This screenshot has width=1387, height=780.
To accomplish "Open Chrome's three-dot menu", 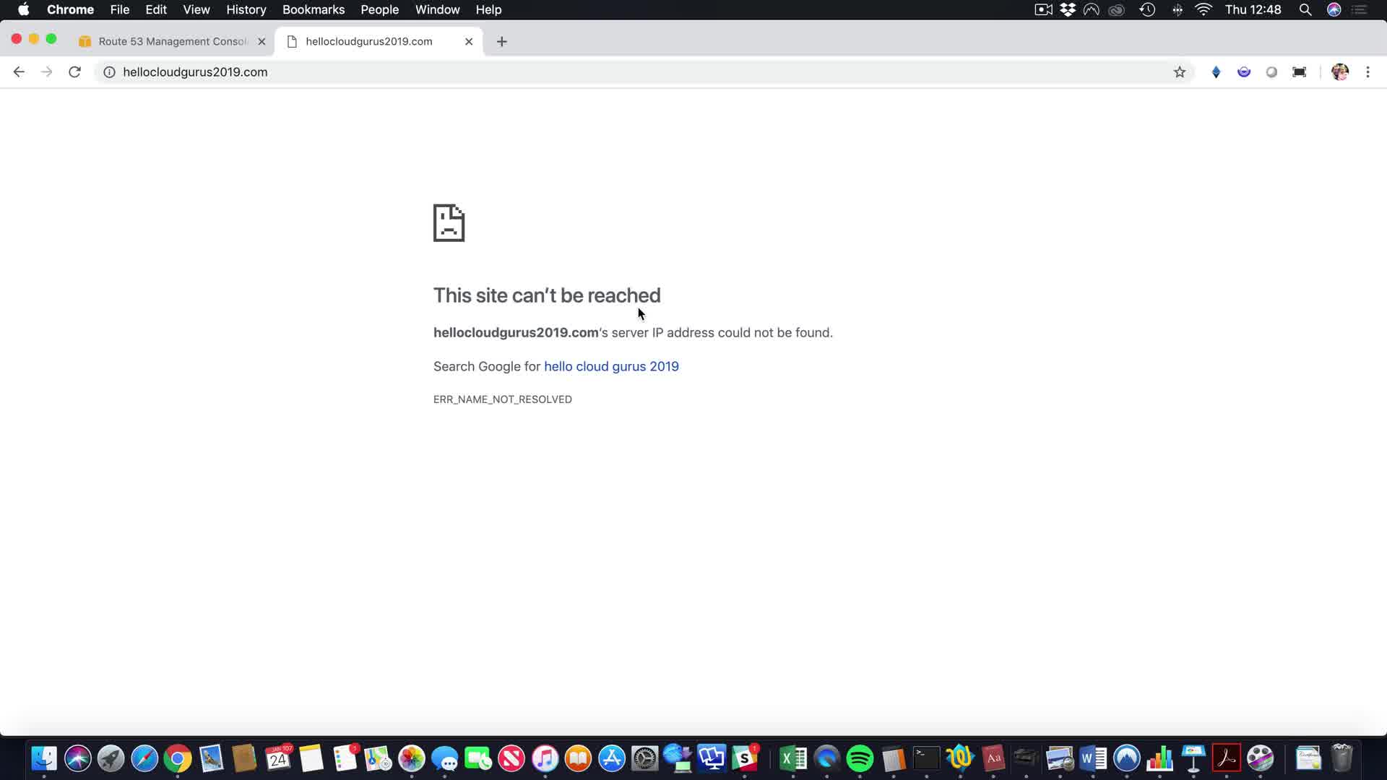I will tap(1367, 71).
